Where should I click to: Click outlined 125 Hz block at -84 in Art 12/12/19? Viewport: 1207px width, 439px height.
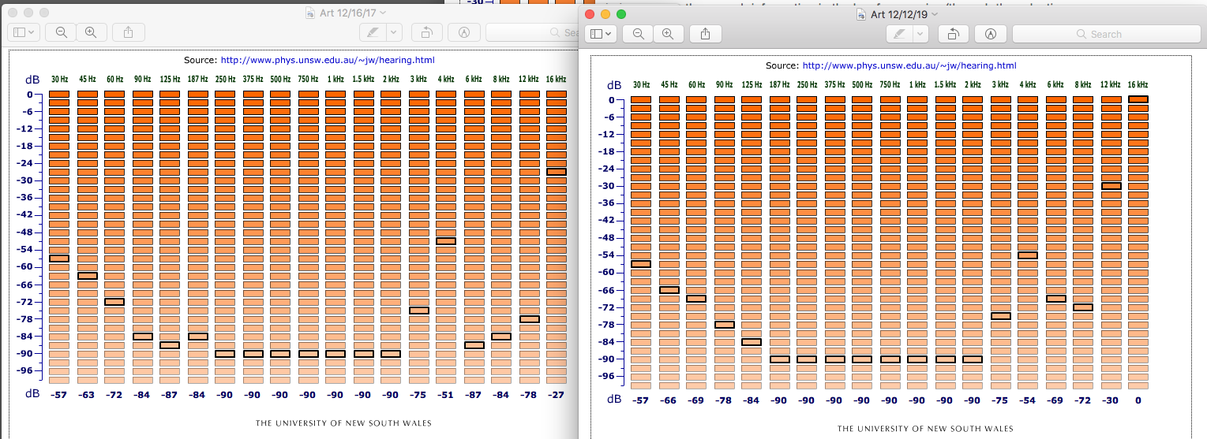[x=752, y=342]
